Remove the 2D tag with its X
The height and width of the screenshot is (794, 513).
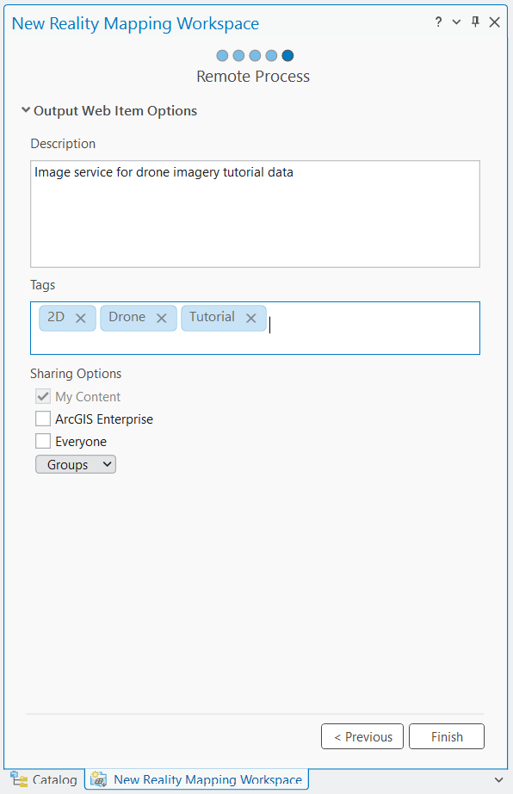coord(80,318)
